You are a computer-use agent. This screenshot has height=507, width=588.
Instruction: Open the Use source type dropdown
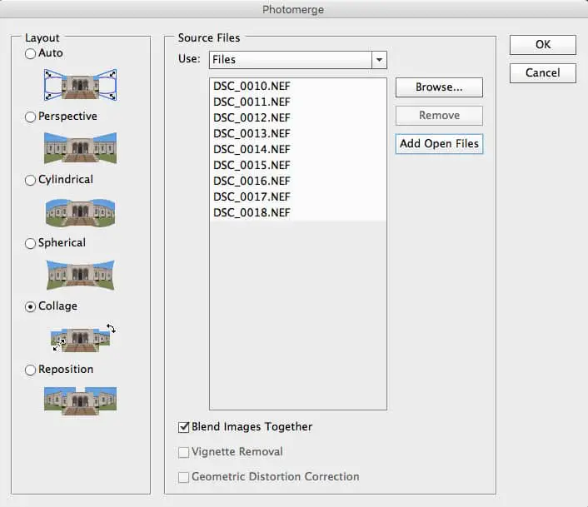pyautogui.click(x=380, y=60)
